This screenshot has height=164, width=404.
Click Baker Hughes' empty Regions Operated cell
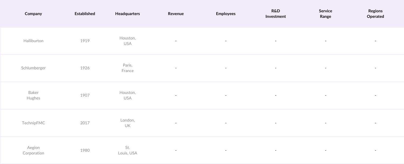(375, 95)
